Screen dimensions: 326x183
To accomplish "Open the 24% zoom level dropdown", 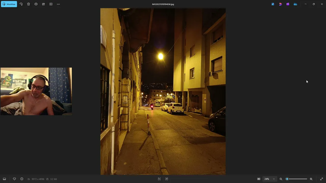I will pos(269,179).
